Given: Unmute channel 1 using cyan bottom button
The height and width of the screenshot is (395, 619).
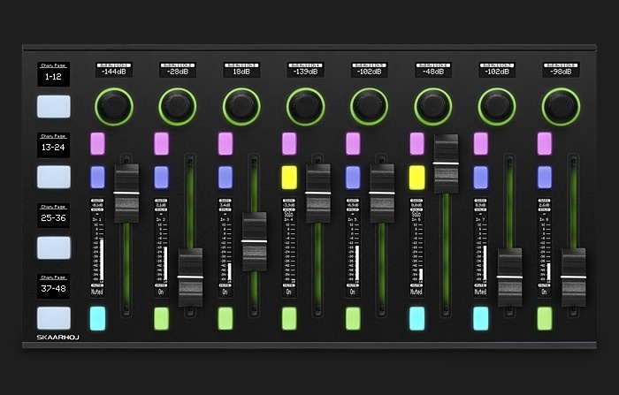Looking at the screenshot, I should click(x=97, y=318).
